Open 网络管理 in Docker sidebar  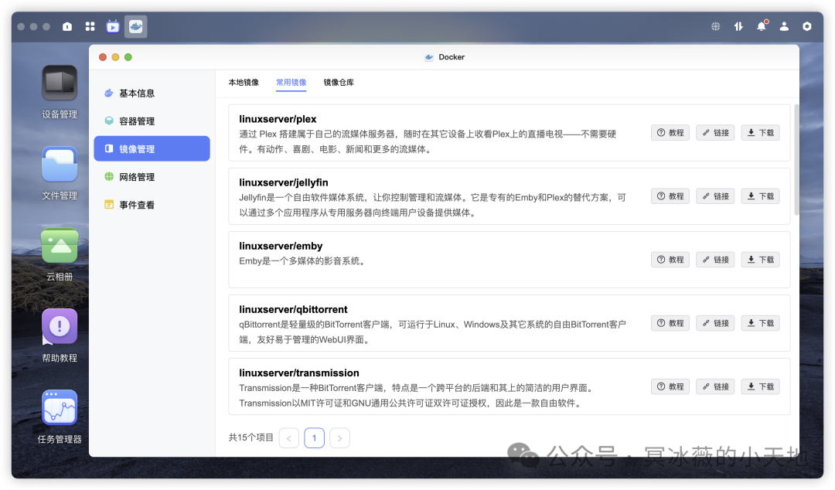point(152,177)
